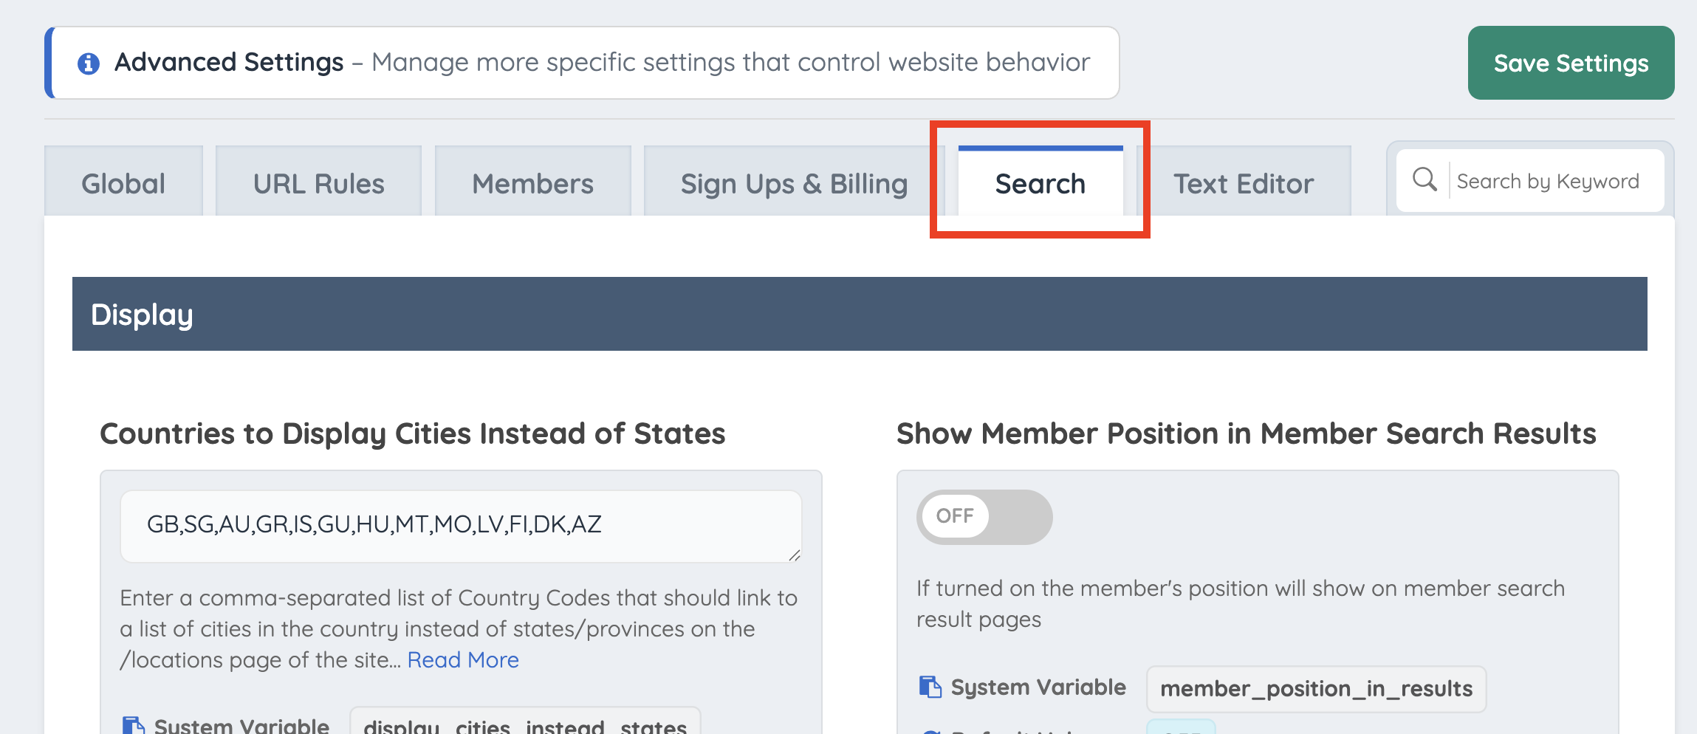Click System Variable copy icon for display_cities_instead_states
1697x734 pixels.
(x=134, y=725)
